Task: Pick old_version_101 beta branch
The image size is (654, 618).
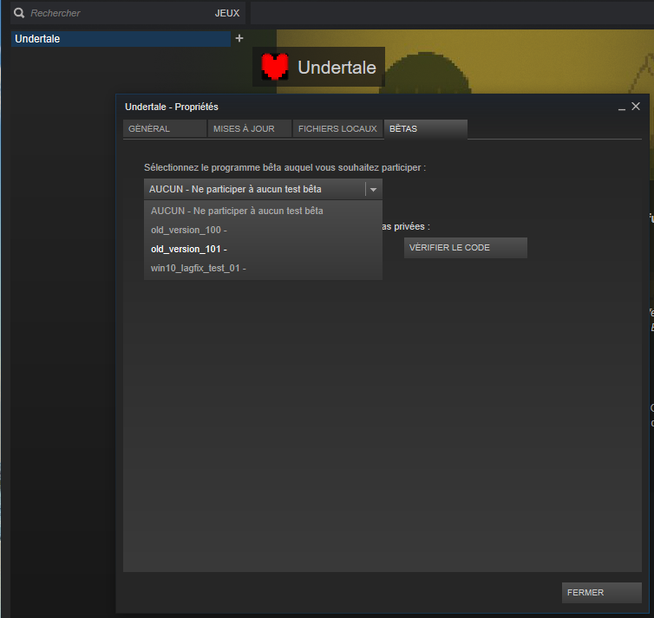Action: tap(263, 250)
